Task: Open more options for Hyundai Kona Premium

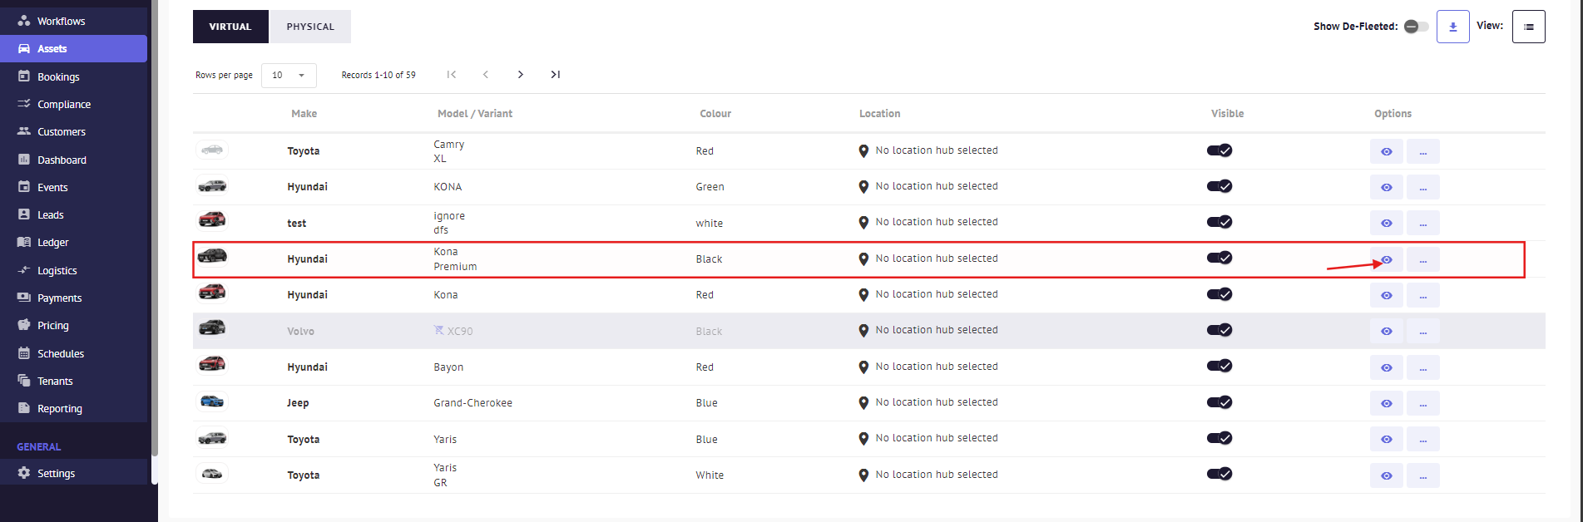Action: coord(1423,259)
